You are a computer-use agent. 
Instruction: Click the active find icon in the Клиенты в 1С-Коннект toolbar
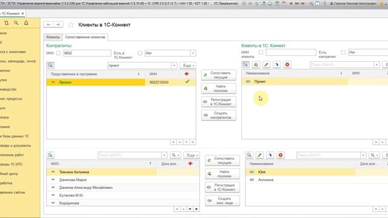(x=246, y=65)
